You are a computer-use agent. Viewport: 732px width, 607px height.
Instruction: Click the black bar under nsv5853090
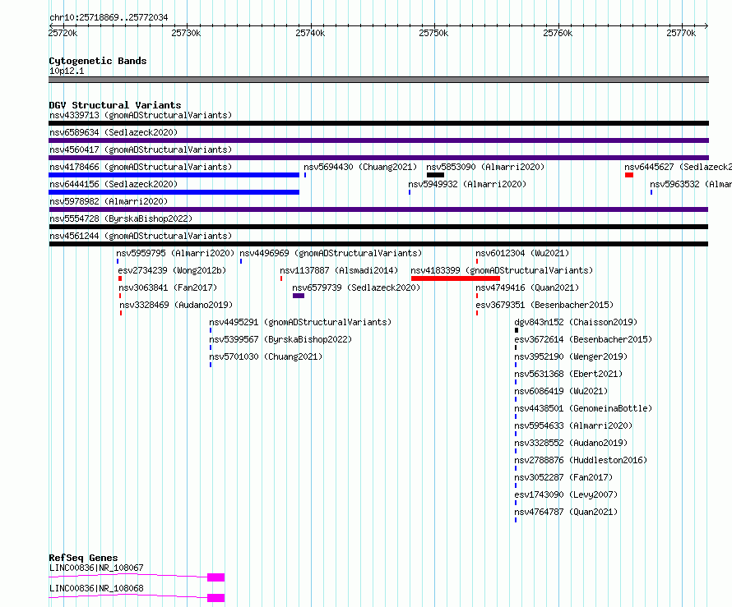pos(436,175)
